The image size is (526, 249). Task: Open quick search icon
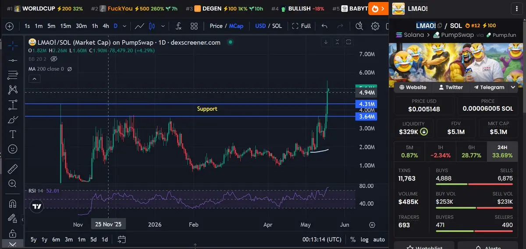pyautogui.click(x=360, y=26)
